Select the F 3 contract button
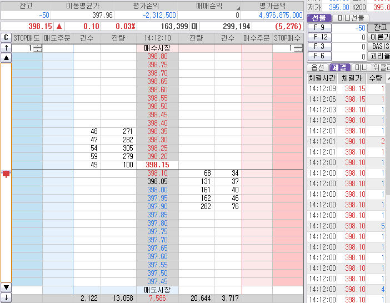Image resolution: width=390 pixels, height=303 pixels. (319, 47)
